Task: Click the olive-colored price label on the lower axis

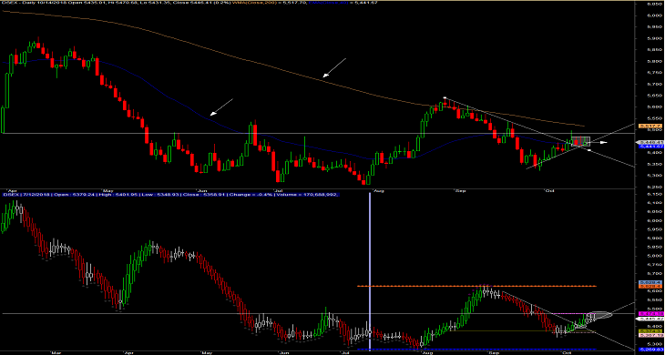Action: [650, 330]
